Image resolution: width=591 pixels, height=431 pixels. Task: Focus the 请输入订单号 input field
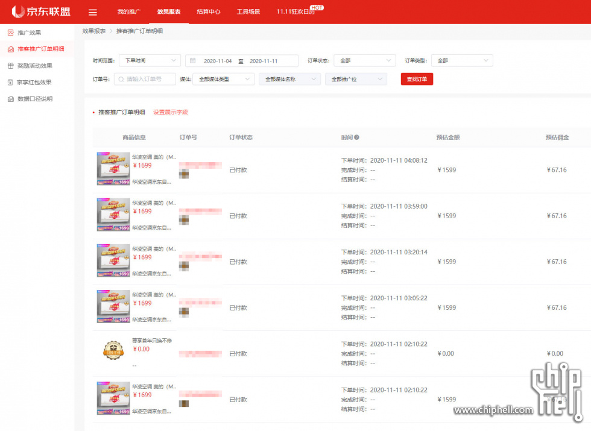pos(145,79)
